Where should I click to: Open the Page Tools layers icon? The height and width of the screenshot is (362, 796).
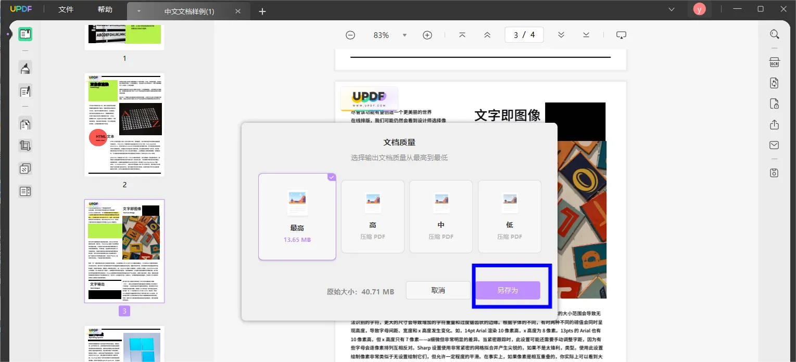25,169
